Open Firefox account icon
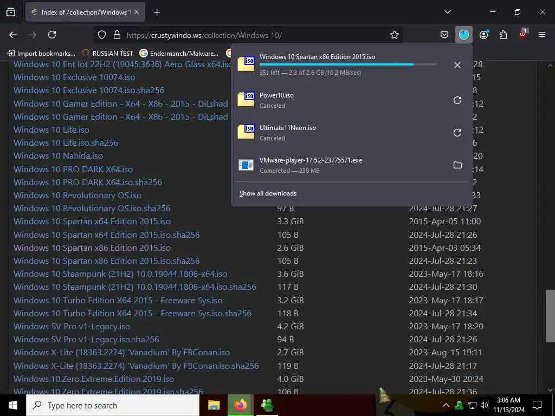 pos(484,35)
